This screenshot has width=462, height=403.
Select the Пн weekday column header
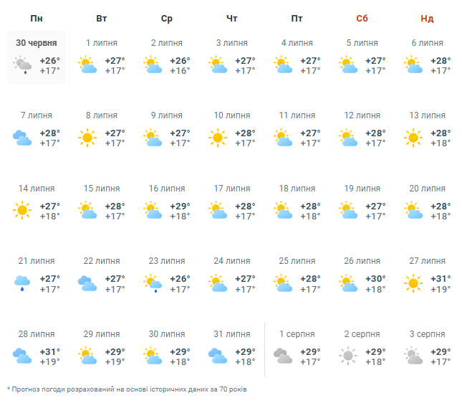[37, 17]
